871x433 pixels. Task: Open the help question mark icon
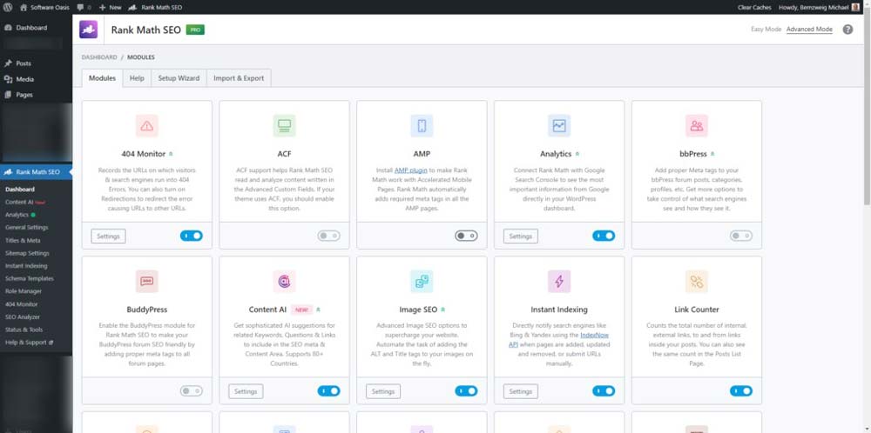click(x=847, y=30)
